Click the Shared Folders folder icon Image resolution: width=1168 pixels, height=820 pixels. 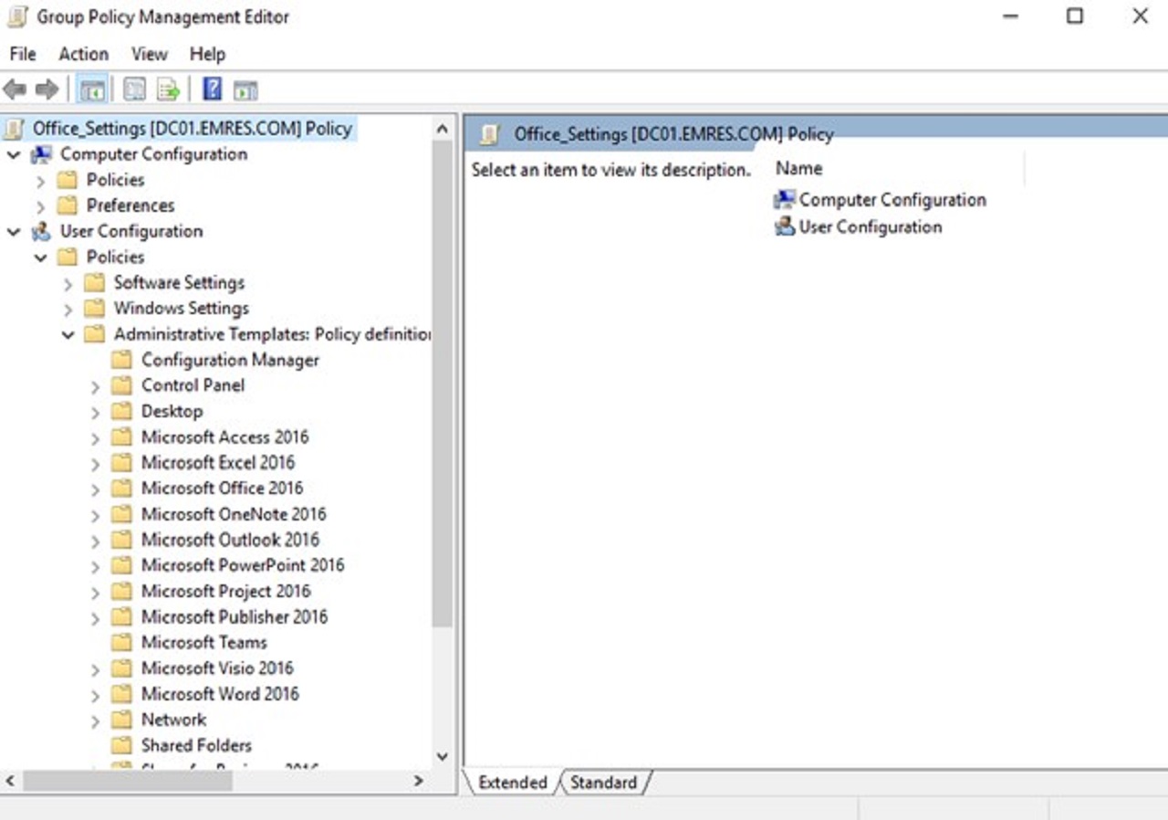pyautogui.click(x=122, y=745)
